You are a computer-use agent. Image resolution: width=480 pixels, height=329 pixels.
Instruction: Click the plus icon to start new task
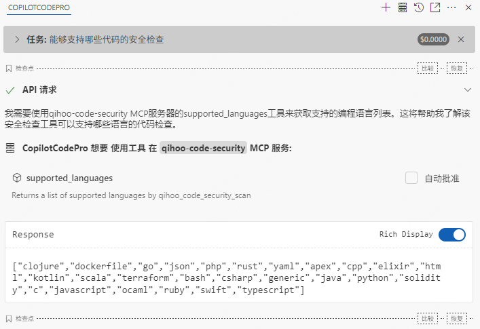tap(386, 7)
